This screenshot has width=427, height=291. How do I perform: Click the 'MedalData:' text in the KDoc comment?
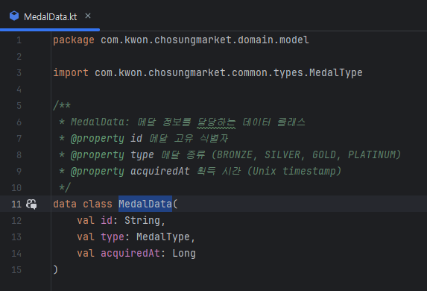tap(100, 122)
